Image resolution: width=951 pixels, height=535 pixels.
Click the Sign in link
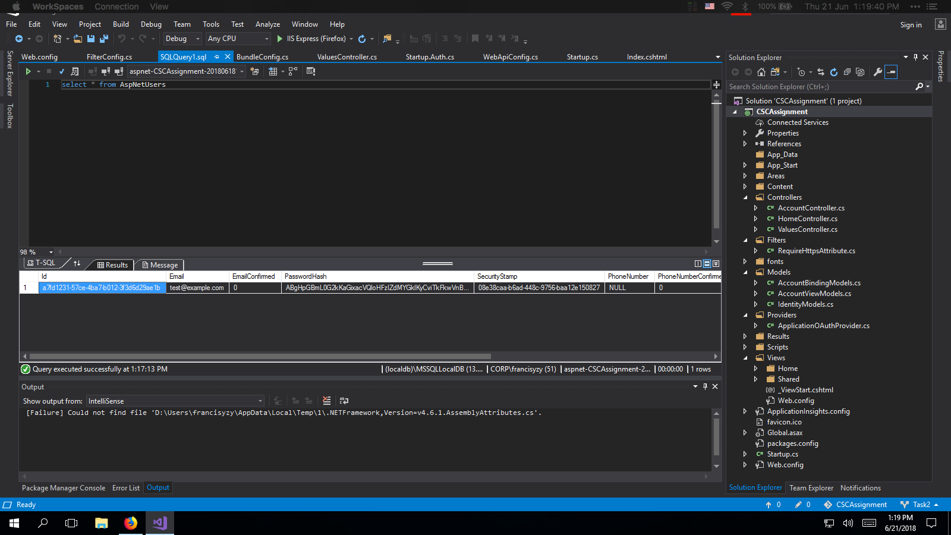coord(911,24)
